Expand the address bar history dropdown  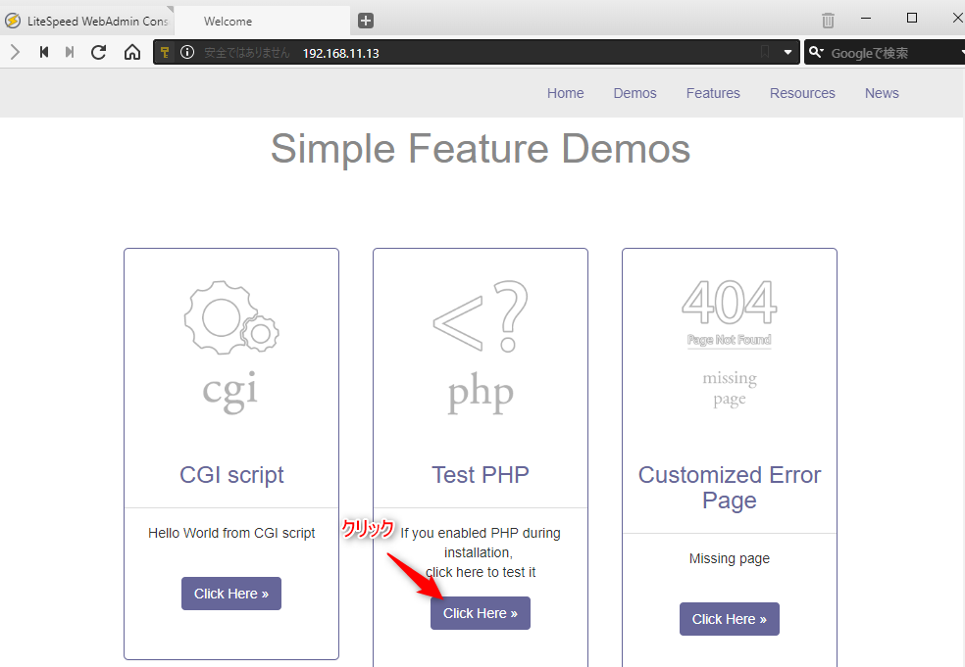point(787,53)
